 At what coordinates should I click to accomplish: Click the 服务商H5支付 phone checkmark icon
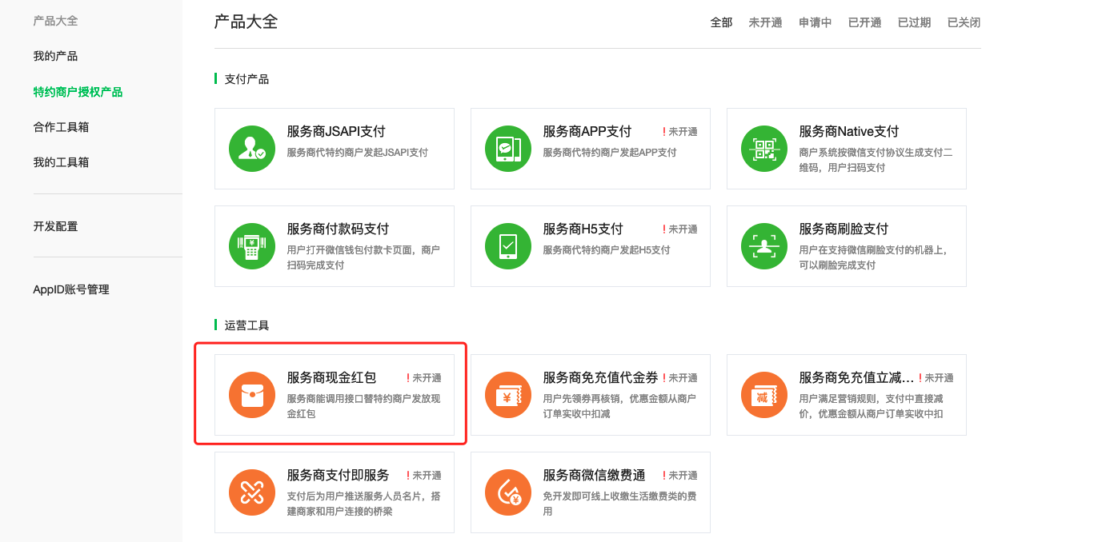pyautogui.click(x=508, y=246)
